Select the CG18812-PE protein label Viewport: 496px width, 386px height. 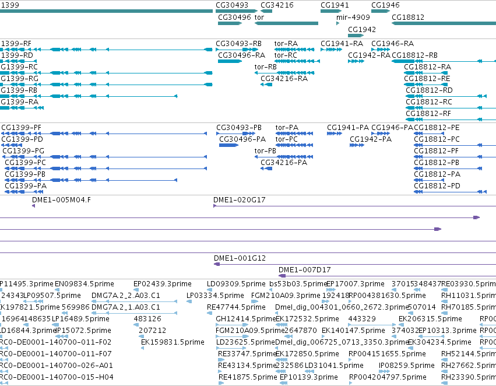[437, 128]
